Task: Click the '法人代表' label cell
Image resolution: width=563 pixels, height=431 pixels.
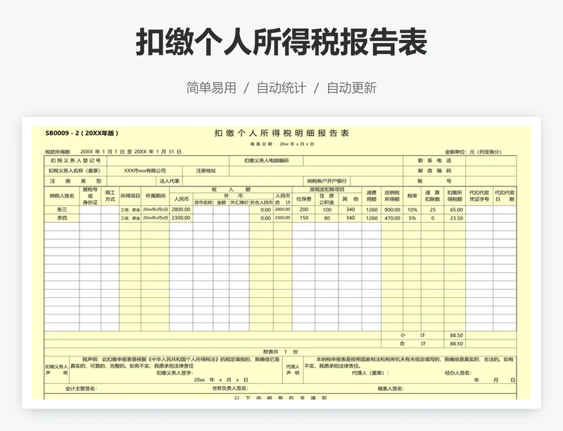Action: pos(170,181)
